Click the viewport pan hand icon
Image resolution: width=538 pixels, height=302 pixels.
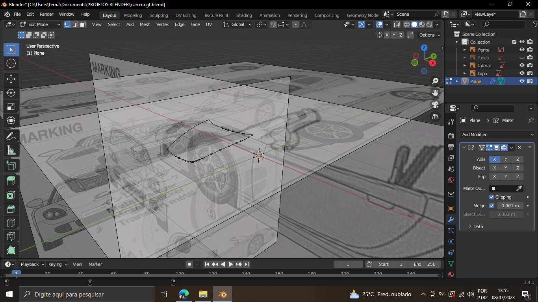(435, 93)
